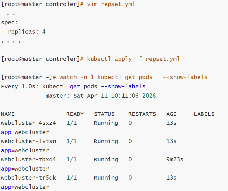Image resolution: width=228 pixels, height=191 pixels.
Task: Click app=webcluster label under webcluster-tr5qk
Action: pyautogui.click(x=25, y=187)
